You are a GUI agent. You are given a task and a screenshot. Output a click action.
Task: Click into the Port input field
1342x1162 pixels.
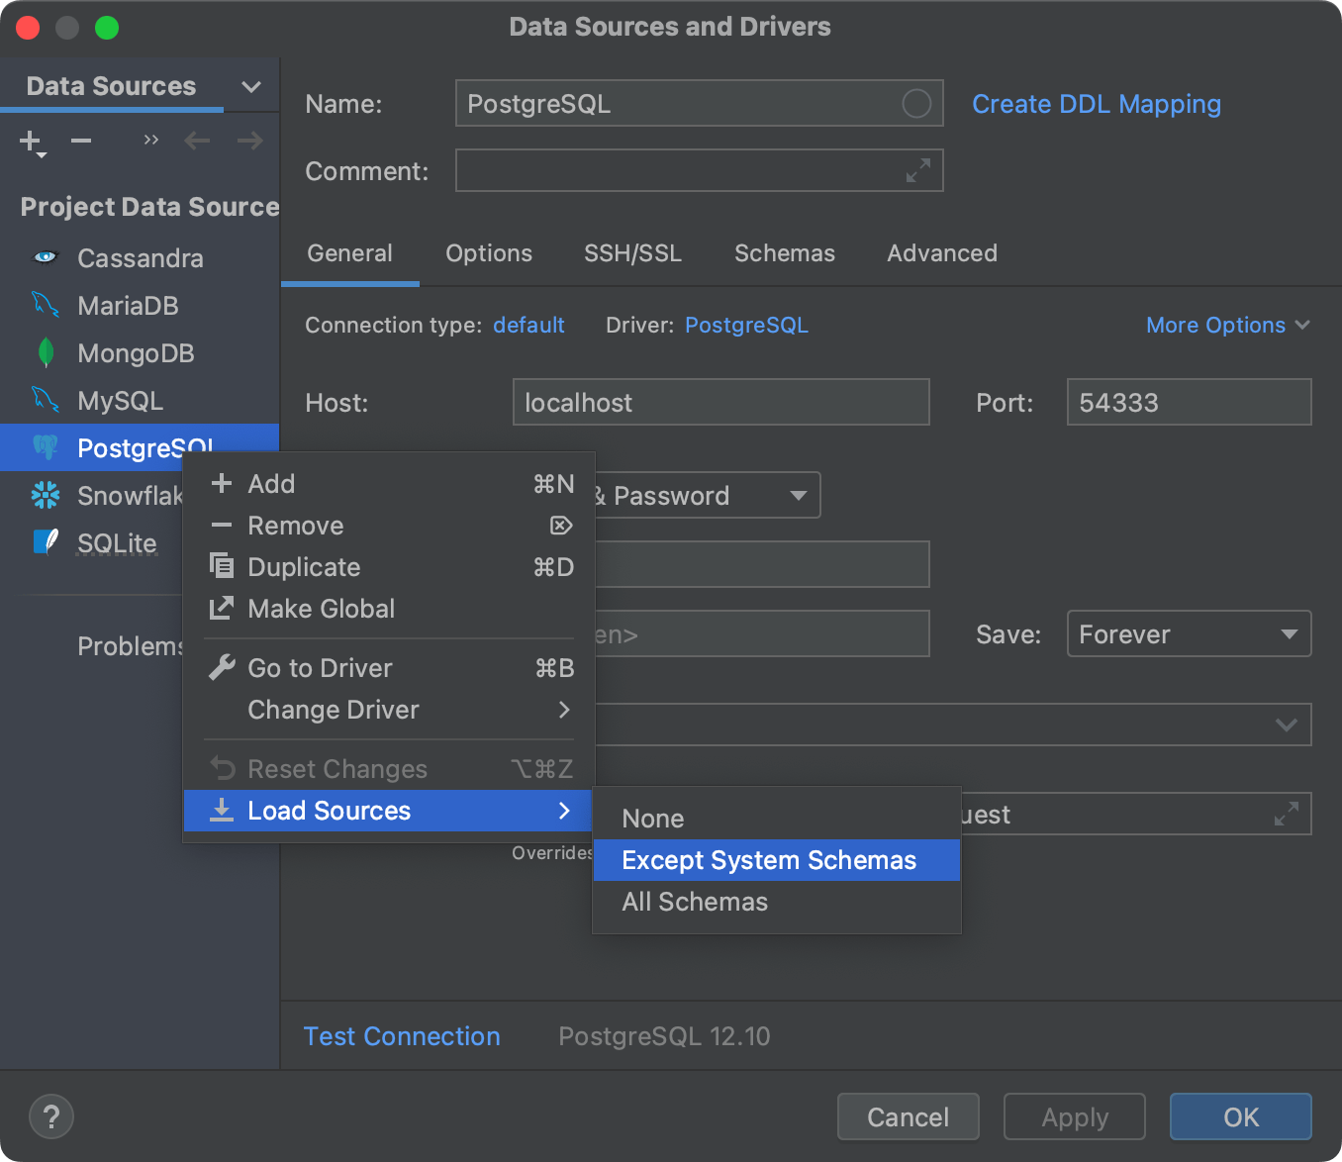[1188, 403]
